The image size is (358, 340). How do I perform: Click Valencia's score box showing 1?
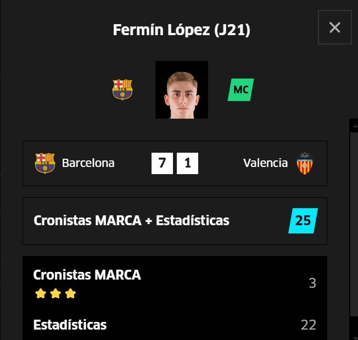[x=187, y=163]
